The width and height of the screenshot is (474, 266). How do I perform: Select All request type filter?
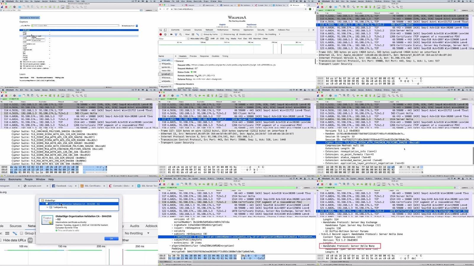(207, 39)
